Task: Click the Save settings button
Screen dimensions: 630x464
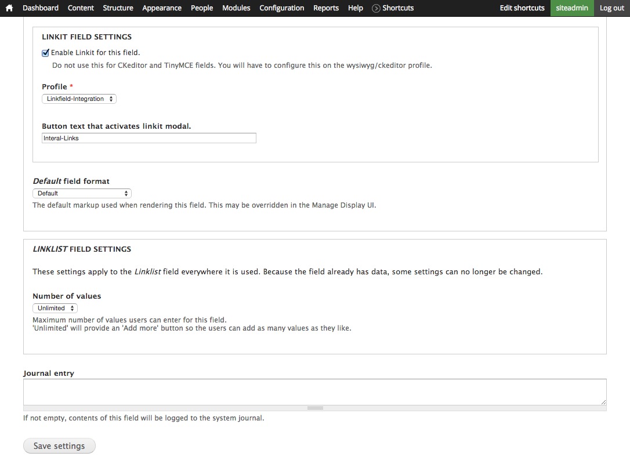Action: tap(59, 445)
